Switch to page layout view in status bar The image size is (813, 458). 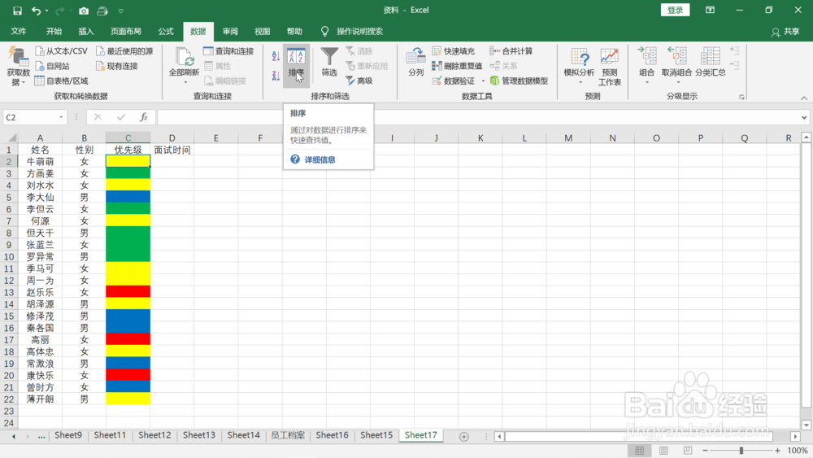663,451
